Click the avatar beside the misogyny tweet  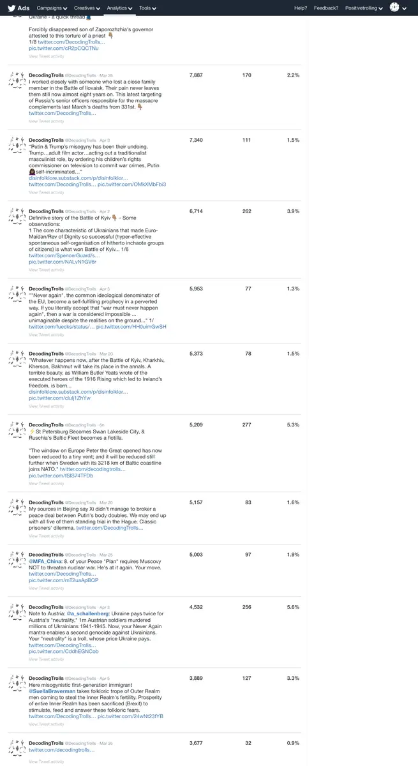pyautogui.click(x=17, y=145)
